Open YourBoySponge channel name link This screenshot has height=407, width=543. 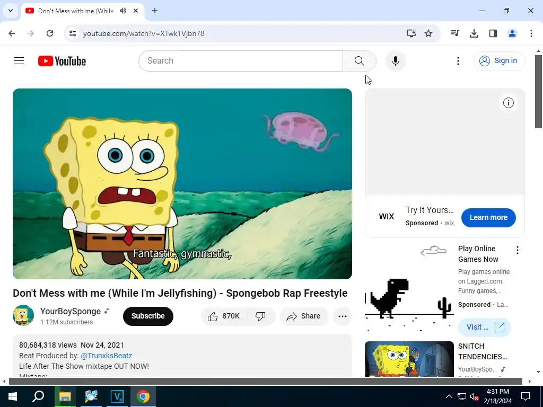coord(71,312)
